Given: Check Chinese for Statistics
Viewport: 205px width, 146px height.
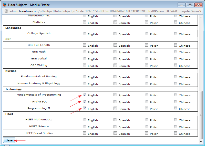Looking at the screenshot, I should pos(176,22).
